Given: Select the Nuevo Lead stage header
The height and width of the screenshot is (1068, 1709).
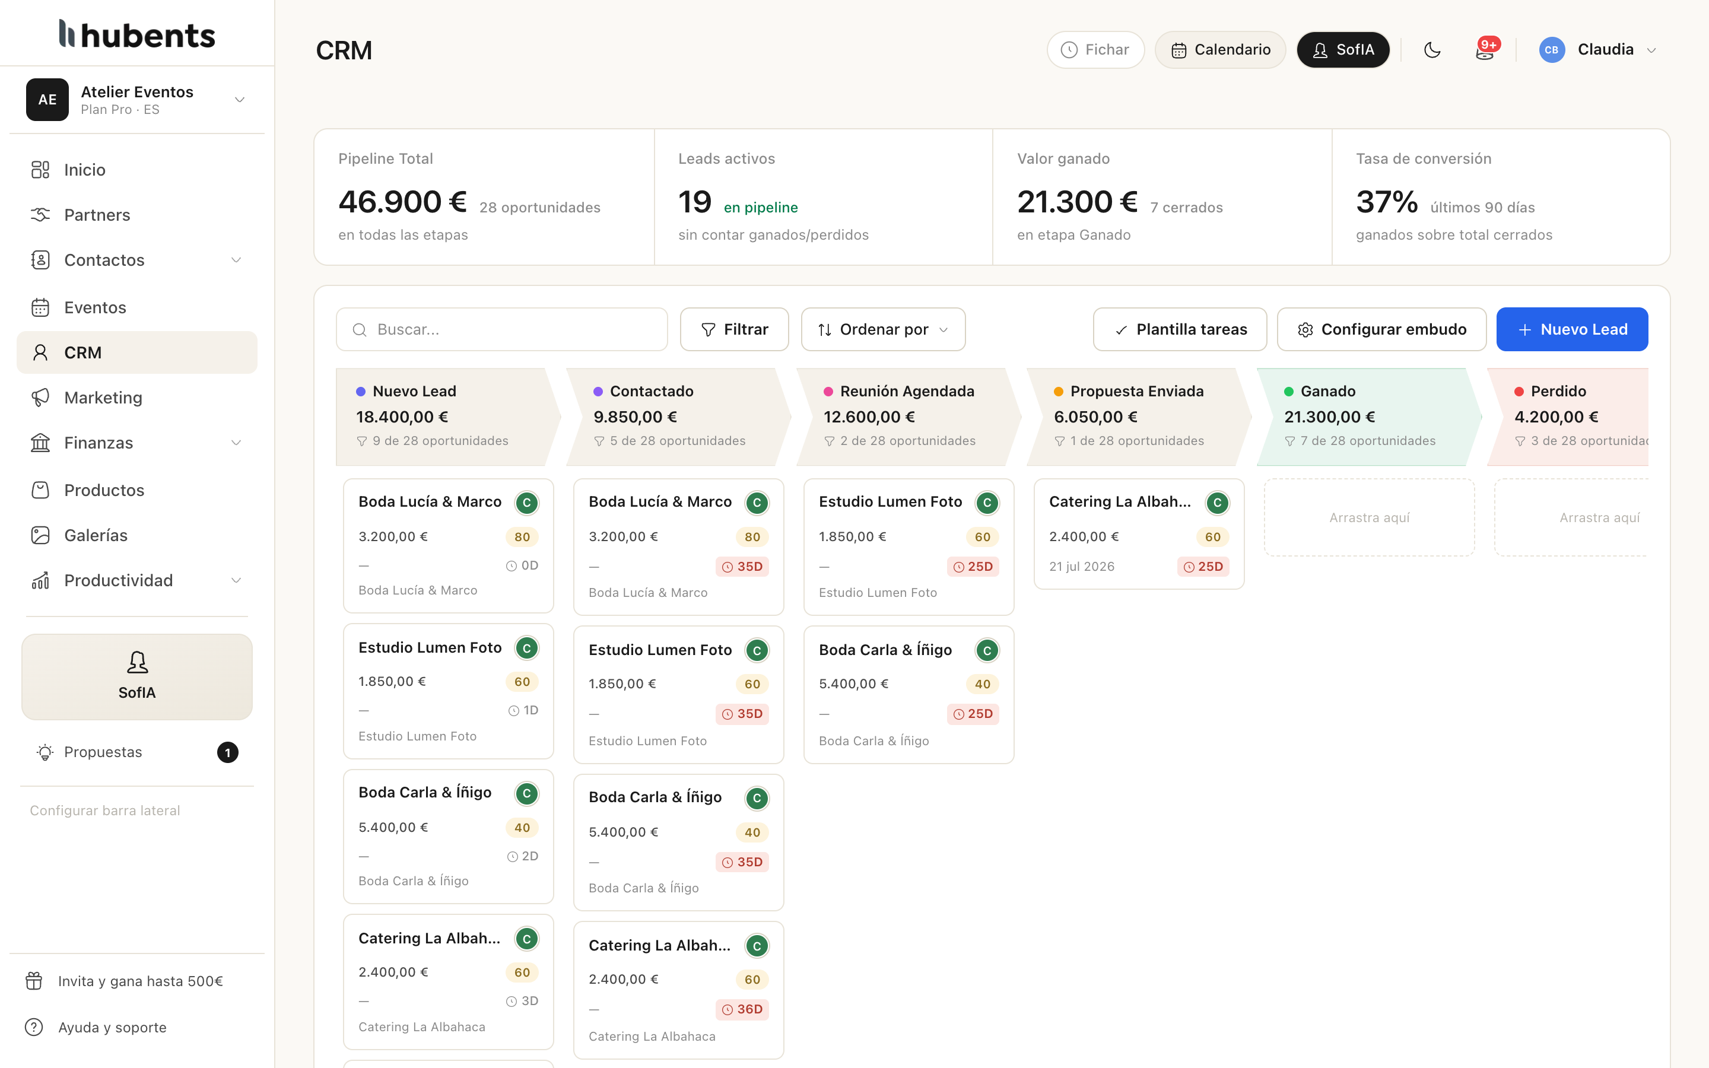Looking at the screenshot, I should (x=448, y=417).
